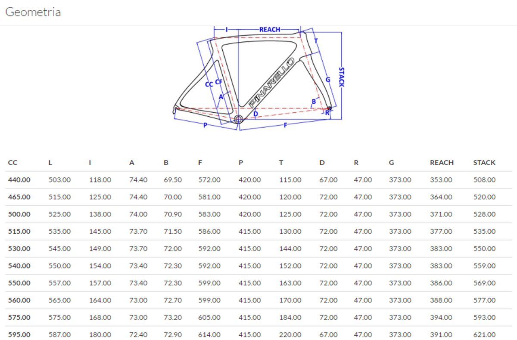Click REACH value 388.00 in the 560.00 row

tap(441, 300)
